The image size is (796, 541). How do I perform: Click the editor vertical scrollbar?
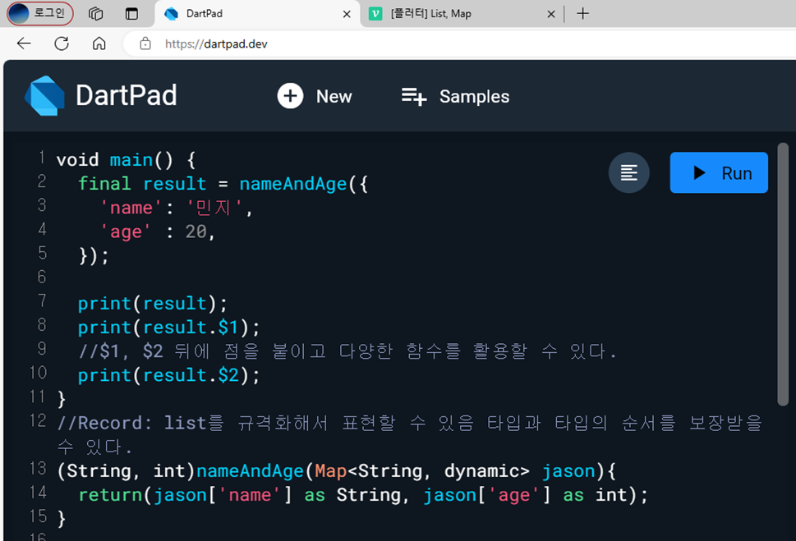click(783, 274)
